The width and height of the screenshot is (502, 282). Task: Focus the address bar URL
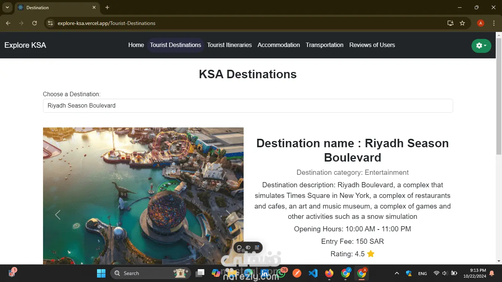[x=107, y=23]
